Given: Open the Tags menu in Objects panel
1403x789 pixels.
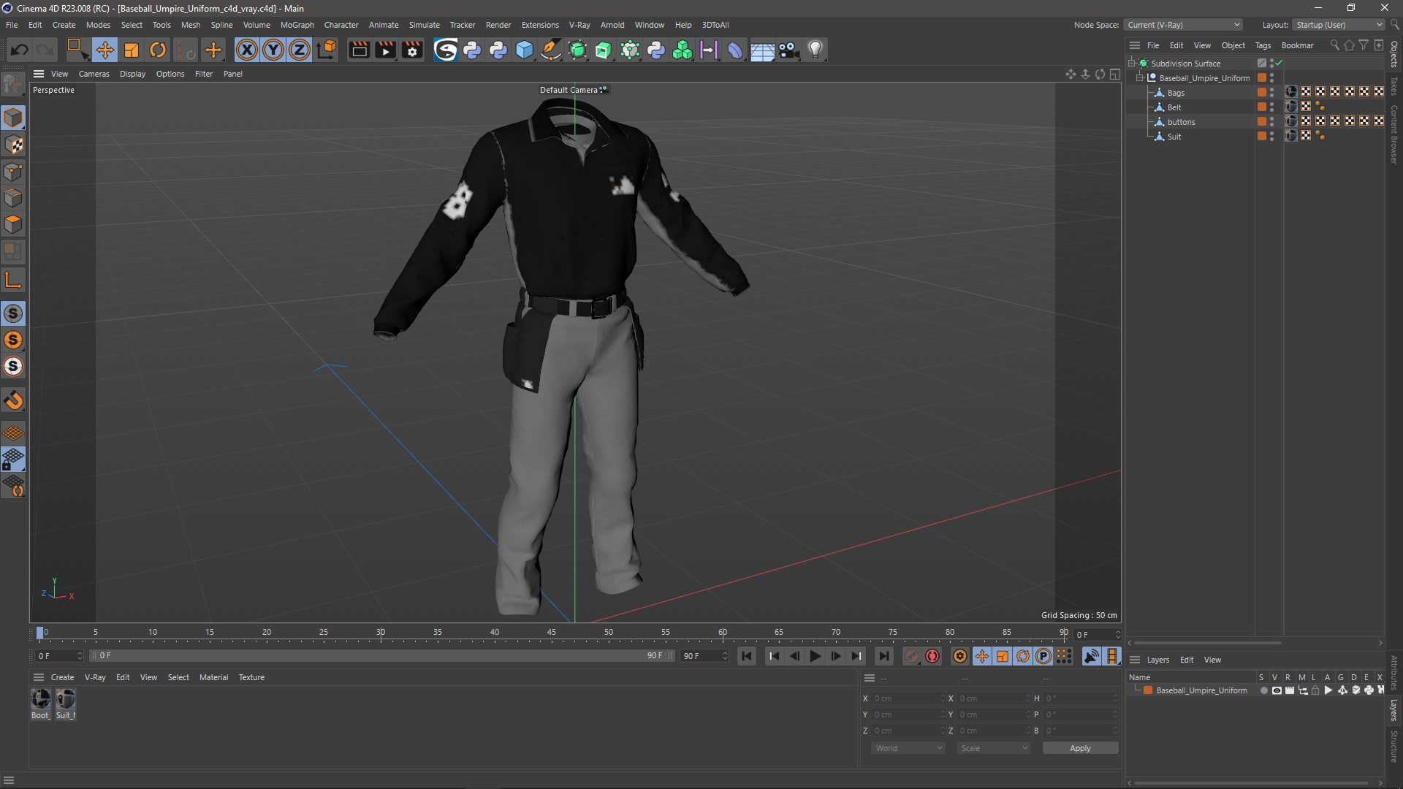Looking at the screenshot, I should click(x=1263, y=45).
